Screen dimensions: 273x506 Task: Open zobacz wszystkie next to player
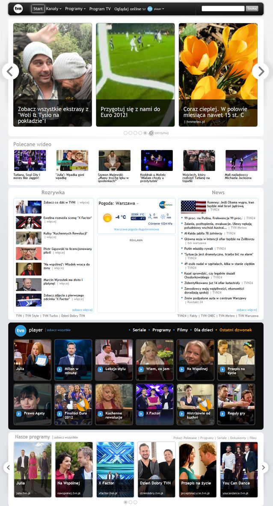click(x=59, y=330)
